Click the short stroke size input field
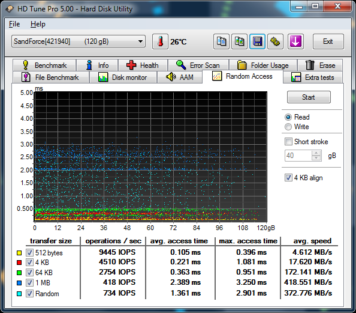356x313 pixels. [x=298, y=156]
